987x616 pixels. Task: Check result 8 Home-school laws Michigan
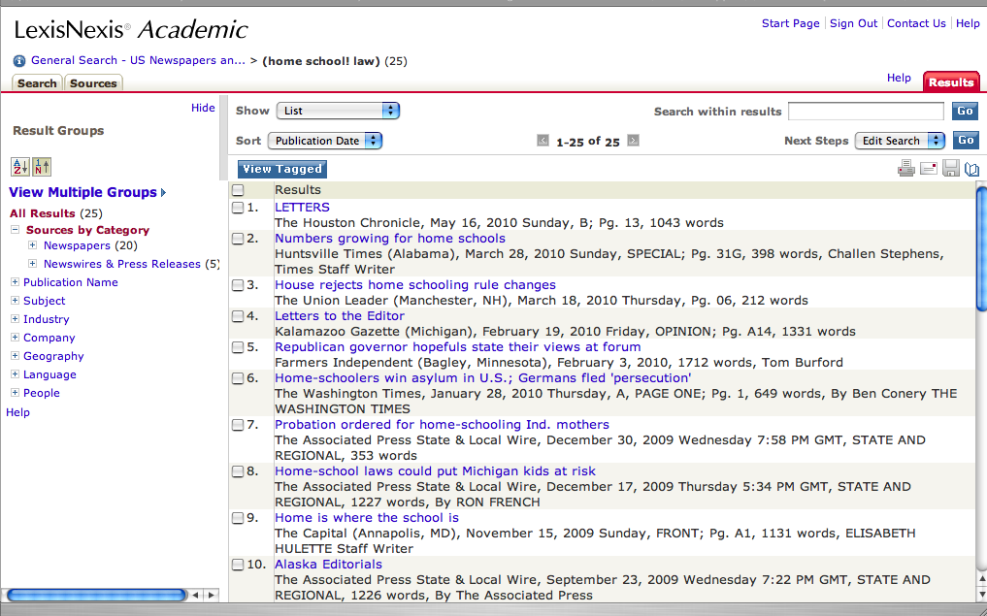pyautogui.click(x=238, y=471)
